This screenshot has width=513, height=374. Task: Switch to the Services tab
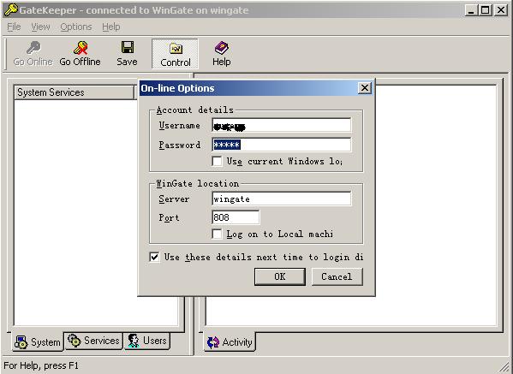[x=93, y=341]
